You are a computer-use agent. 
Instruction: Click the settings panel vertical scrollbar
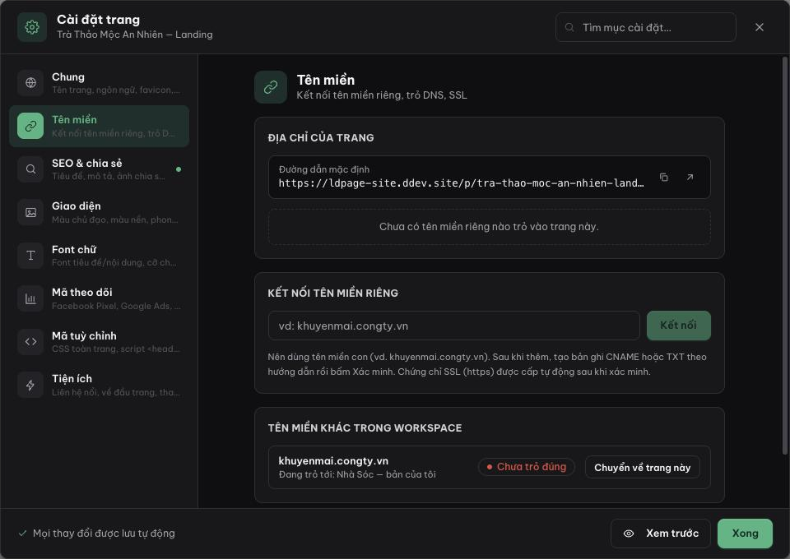point(784,256)
